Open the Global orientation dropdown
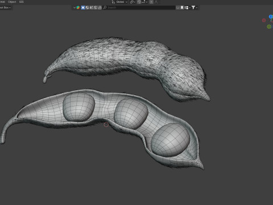 [x=122, y=2]
